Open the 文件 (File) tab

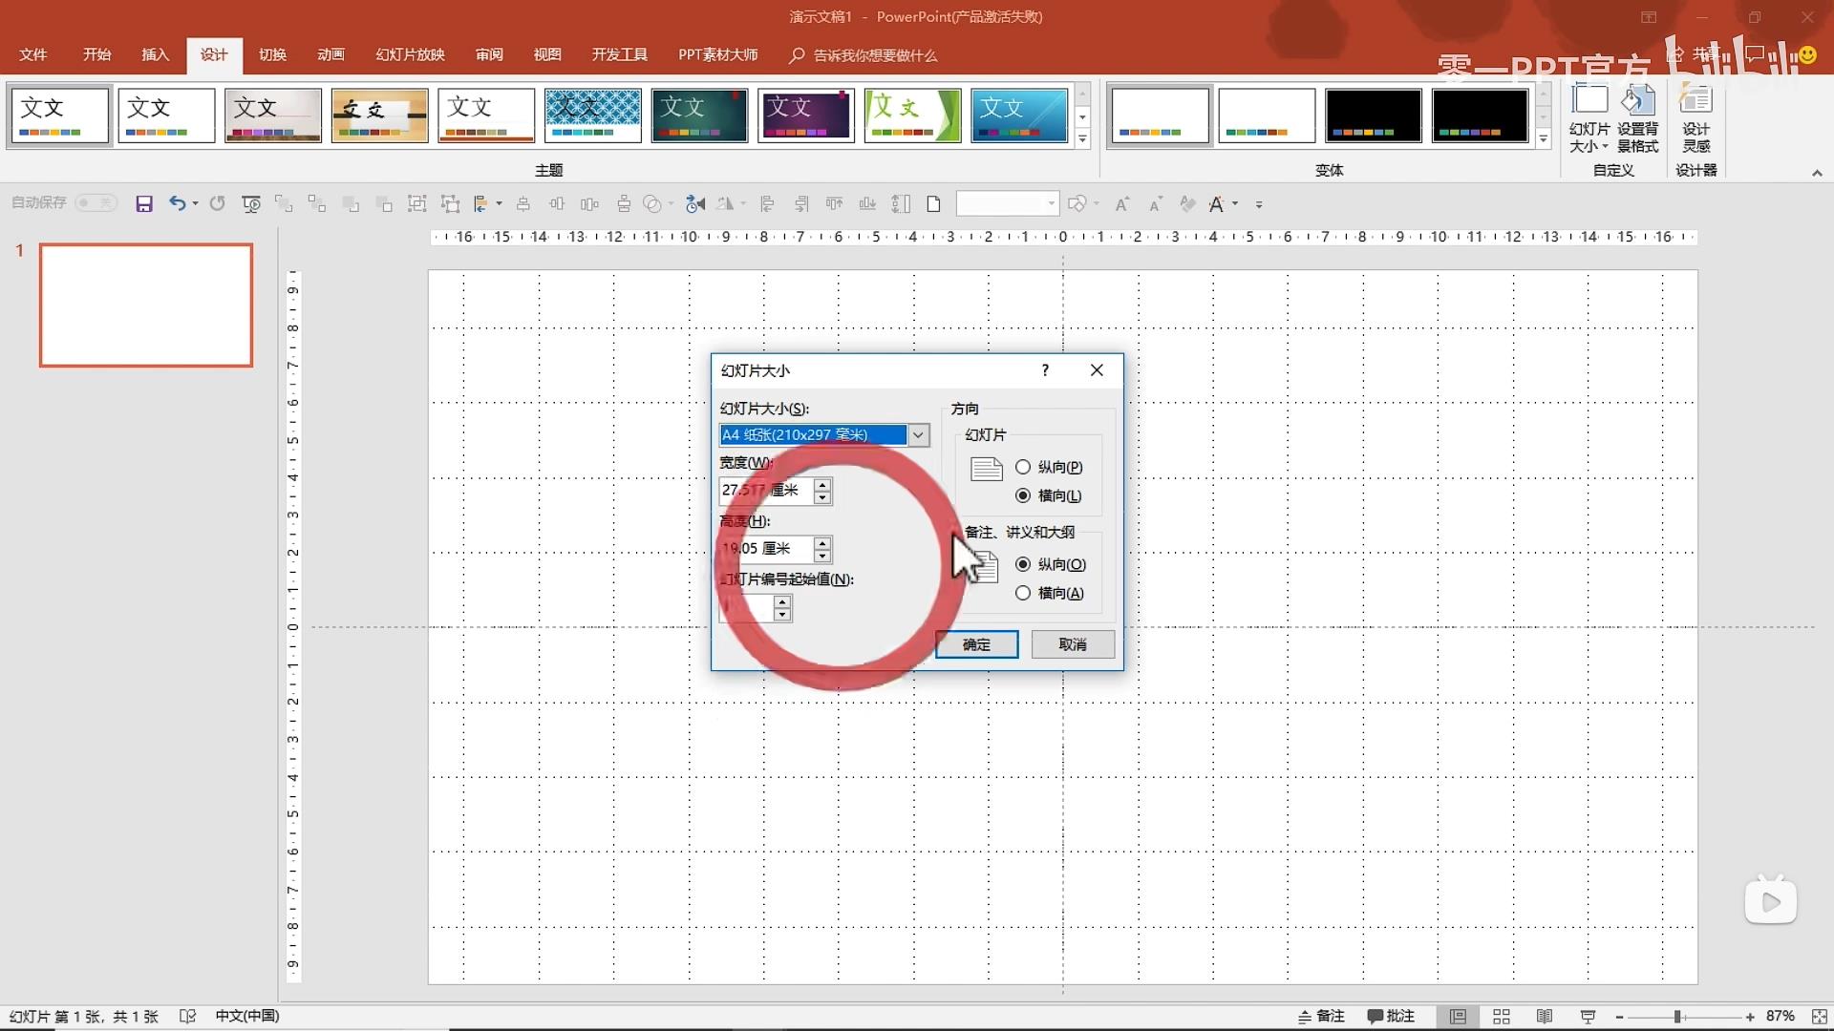[33, 54]
